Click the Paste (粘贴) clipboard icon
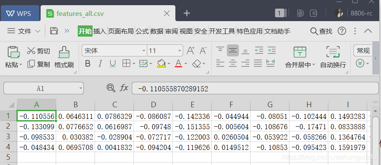381x165 pixels. 14,52
